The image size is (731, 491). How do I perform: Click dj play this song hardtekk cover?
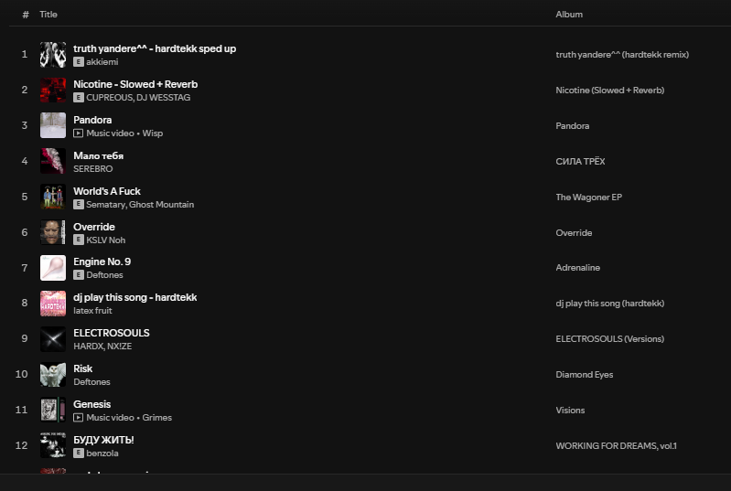[53, 304]
